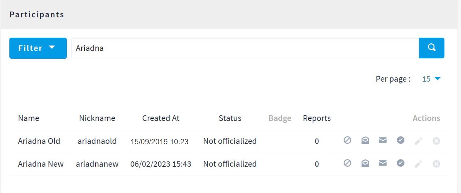
Task: Click the checkmark circle icon for Ariadna Old
Action: (x=400, y=140)
